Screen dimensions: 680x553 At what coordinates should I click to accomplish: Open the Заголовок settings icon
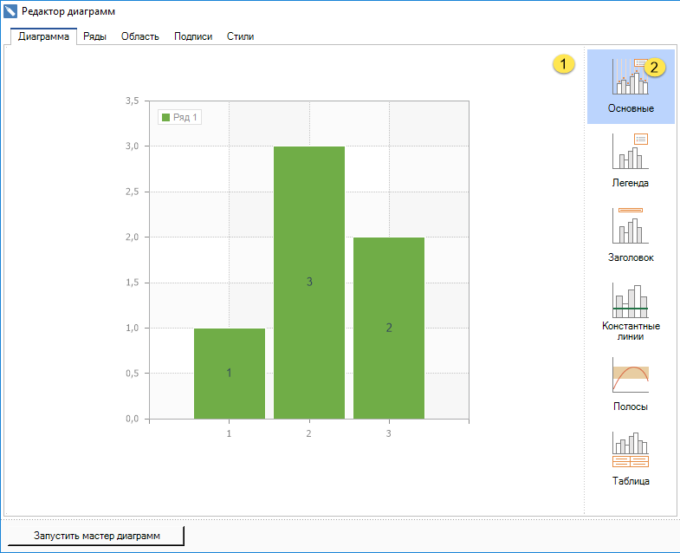[x=631, y=235]
